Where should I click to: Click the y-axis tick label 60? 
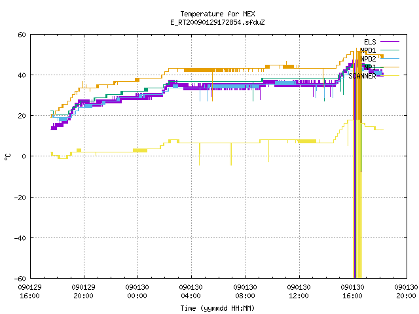click(22, 35)
